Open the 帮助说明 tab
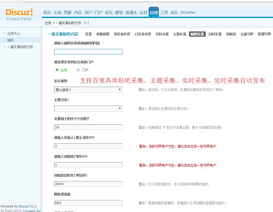273x212 pixels. pyautogui.click(x=103, y=34)
